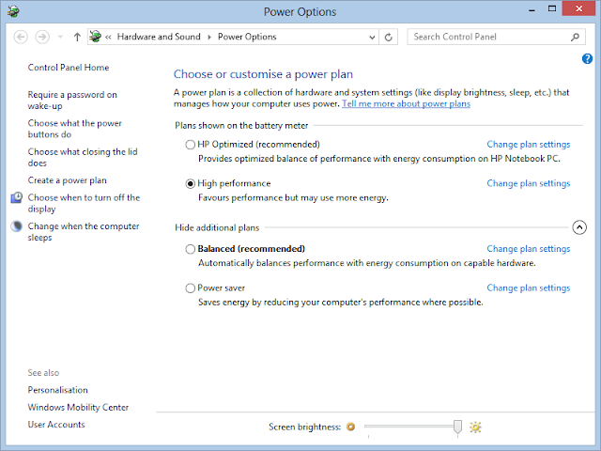
Task: Expand the Hardware and Sound breadcrumb arrow
Action: point(209,38)
